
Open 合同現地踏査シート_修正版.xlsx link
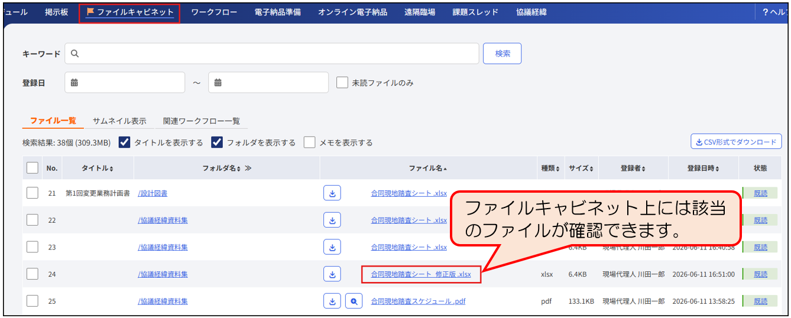click(x=421, y=274)
